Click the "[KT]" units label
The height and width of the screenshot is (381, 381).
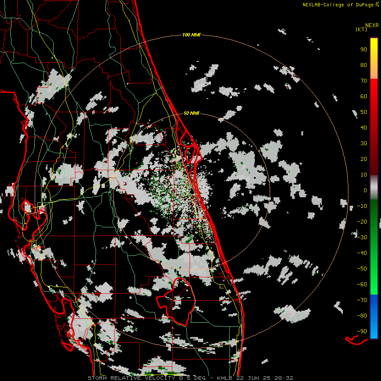pos(362,29)
